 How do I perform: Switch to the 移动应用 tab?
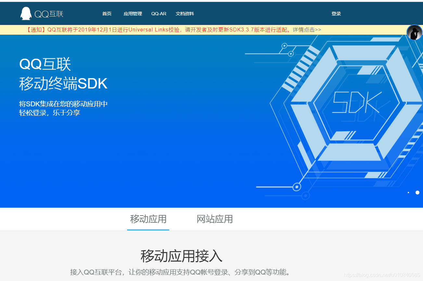pos(148,219)
